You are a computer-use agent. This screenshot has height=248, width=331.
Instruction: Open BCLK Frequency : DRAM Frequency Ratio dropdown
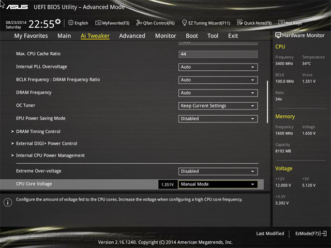click(x=218, y=80)
